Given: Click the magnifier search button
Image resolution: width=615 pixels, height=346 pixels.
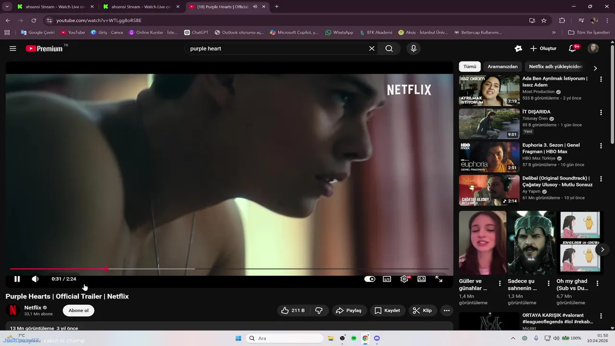Looking at the screenshot, I should [389, 49].
